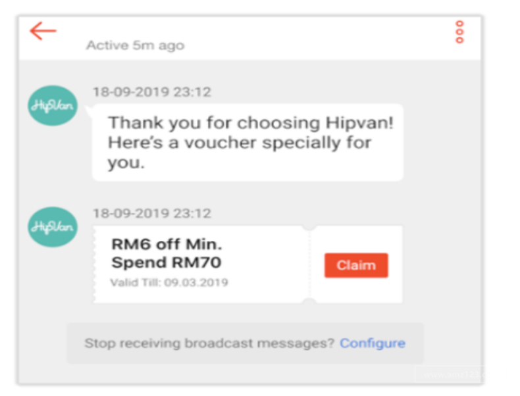The height and width of the screenshot is (396, 520).
Task: Click the timestamp above the thank-you message
Action: pos(151,92)
